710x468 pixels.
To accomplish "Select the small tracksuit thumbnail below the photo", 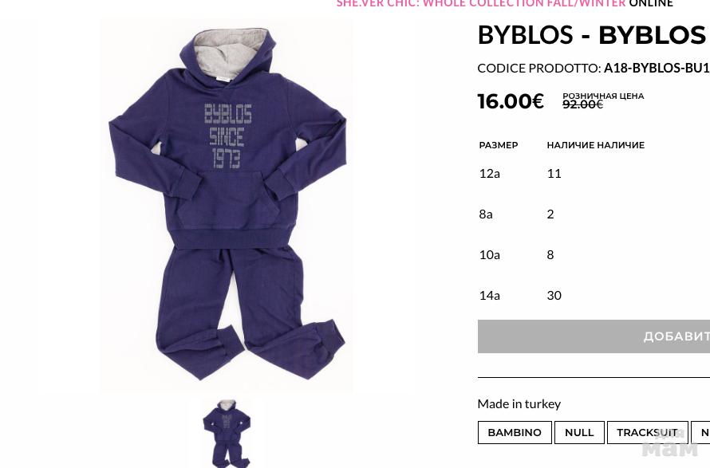I will (227, 433).
